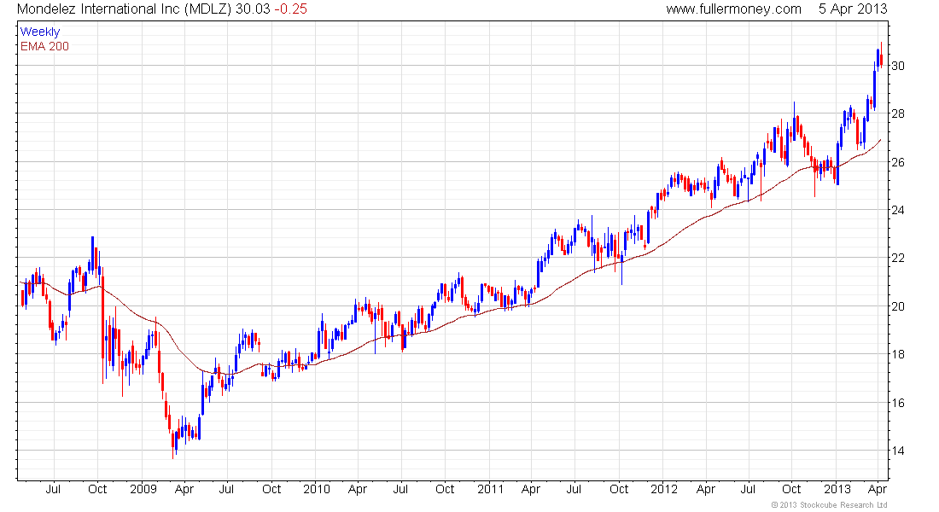Click the Apr label following 2009
Image resolution: width=939 pixels, height=512 pixels.
click(x=184, y=489)
